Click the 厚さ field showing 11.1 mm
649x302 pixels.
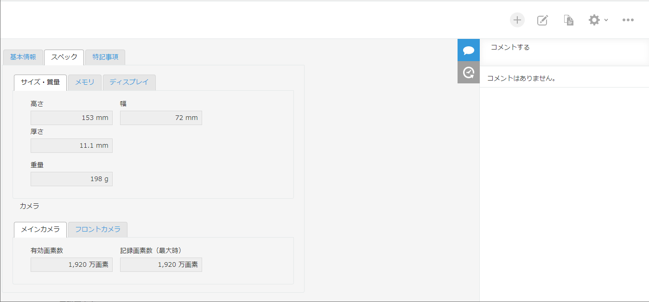(x=71, y=145)
